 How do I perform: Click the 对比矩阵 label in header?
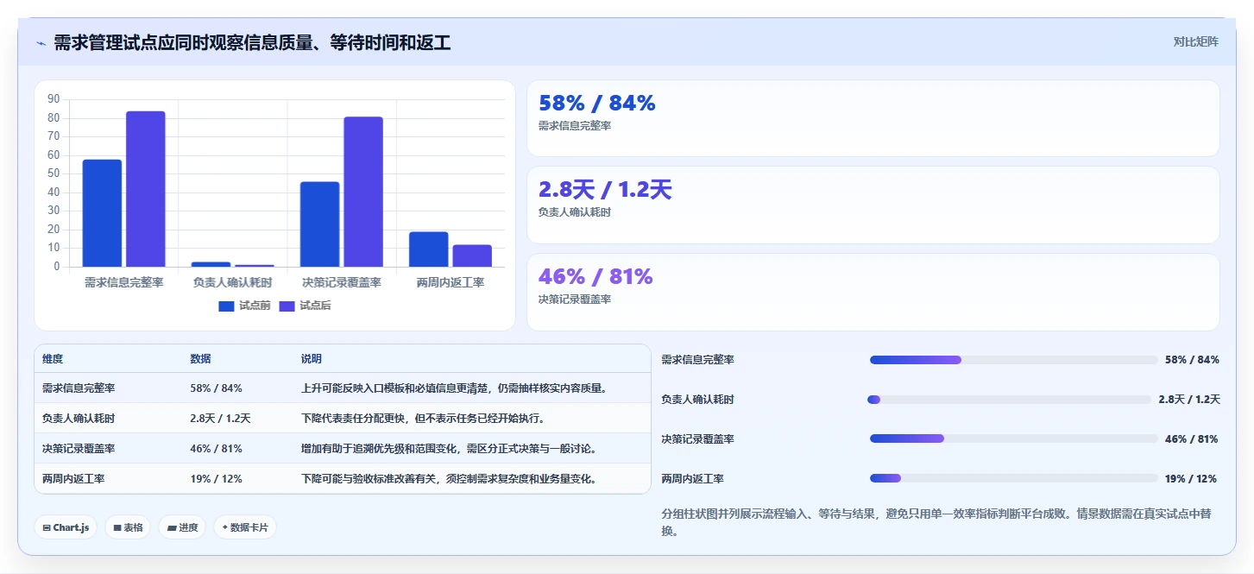tap(1195, 41)
